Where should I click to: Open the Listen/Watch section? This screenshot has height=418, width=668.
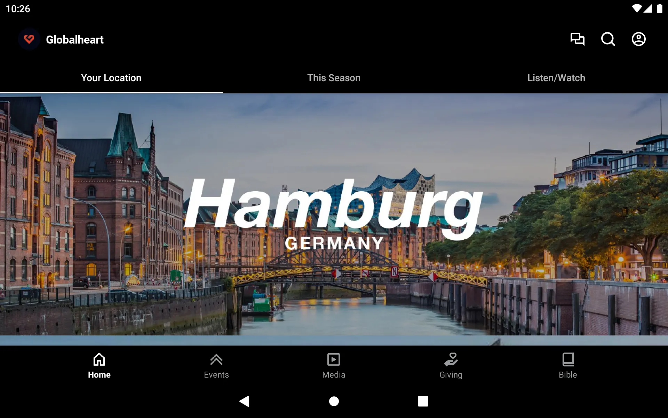coord(556,78)
